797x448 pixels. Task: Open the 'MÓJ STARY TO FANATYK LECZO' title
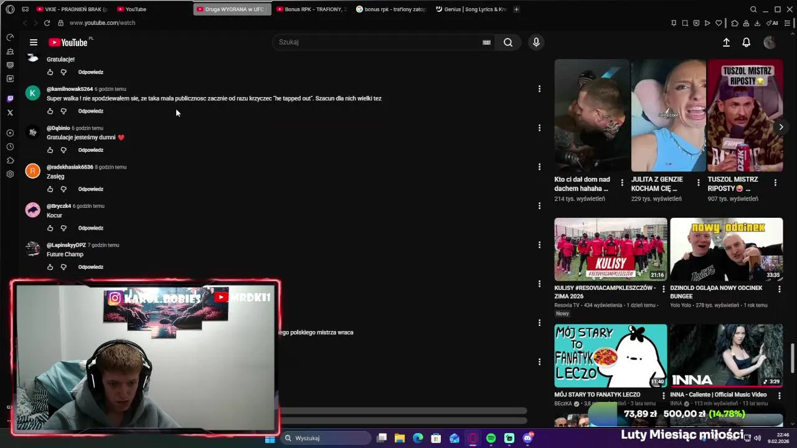(x=597, y=394)
